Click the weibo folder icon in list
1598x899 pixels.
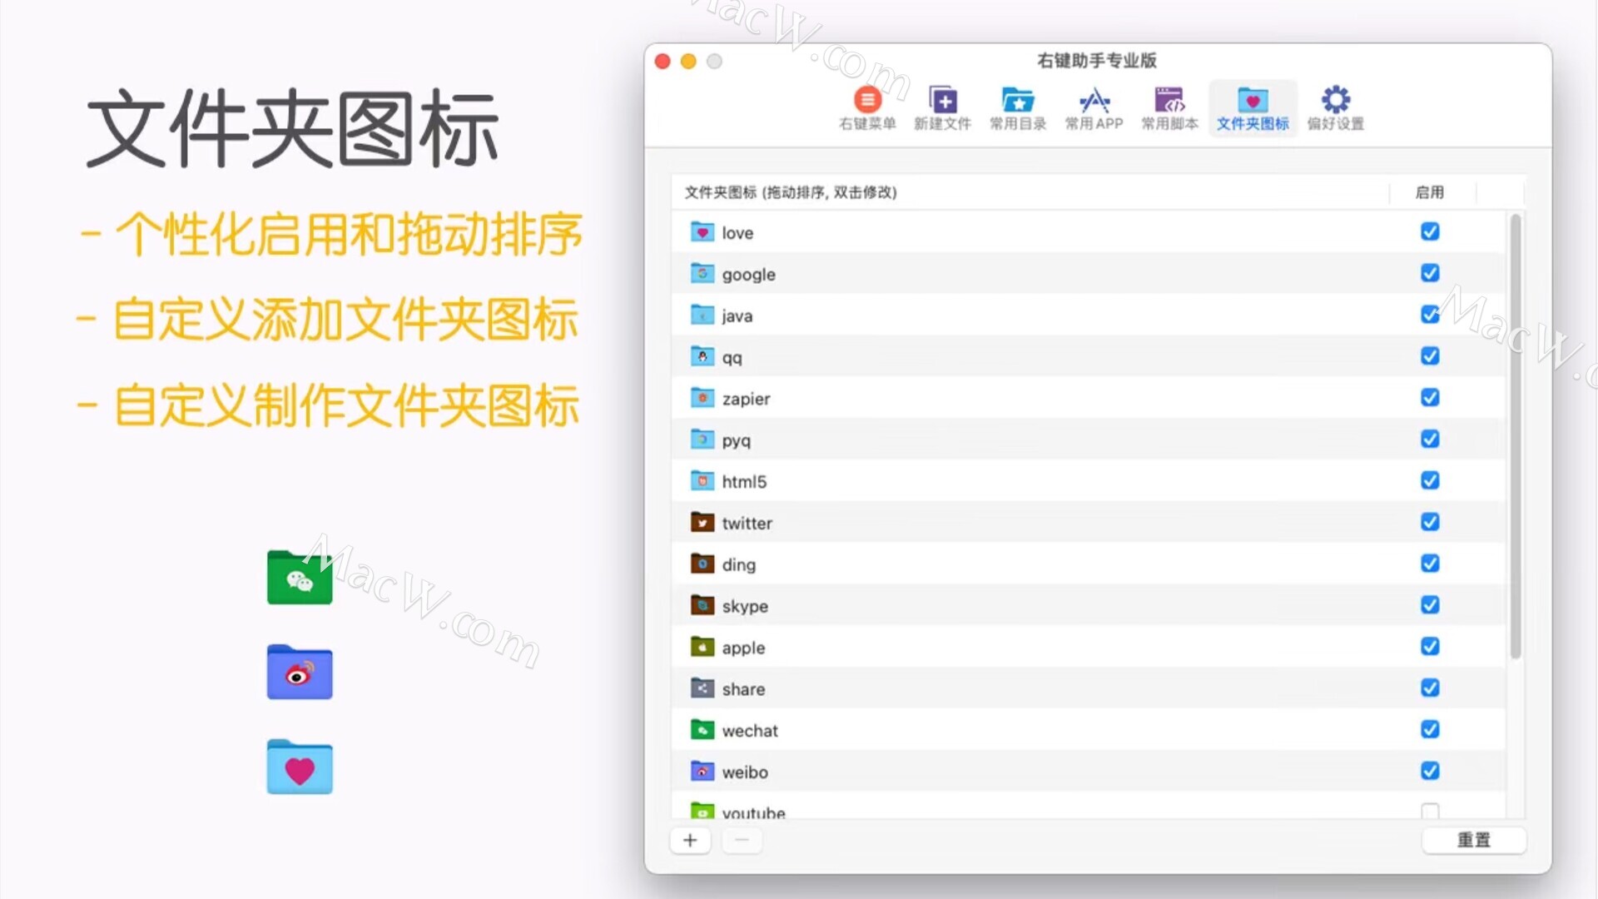point(702,772)
